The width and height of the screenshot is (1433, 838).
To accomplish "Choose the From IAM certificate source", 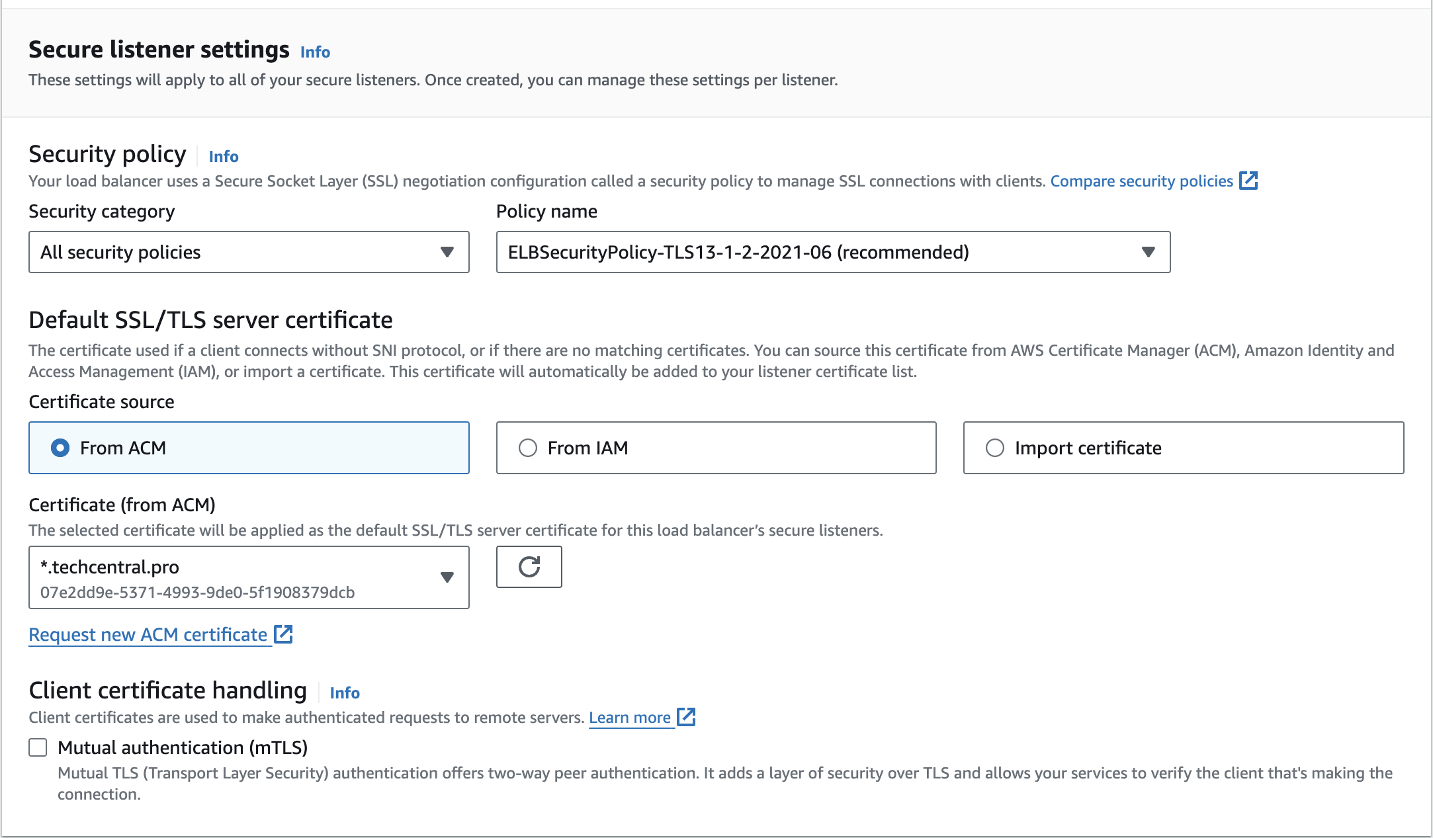I will coord(528,448).
